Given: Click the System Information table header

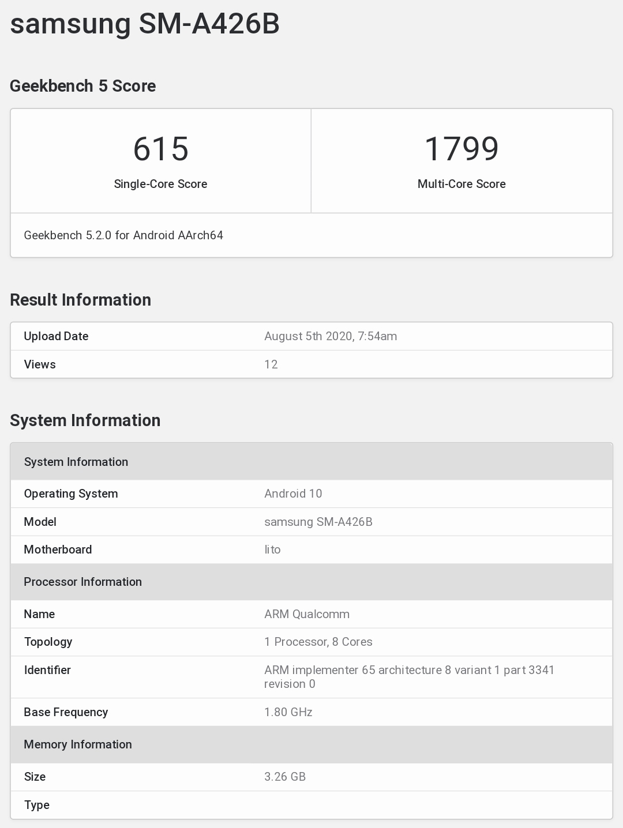Looking at the screenshot, I should pyautogui.click(x=76, y=462).
